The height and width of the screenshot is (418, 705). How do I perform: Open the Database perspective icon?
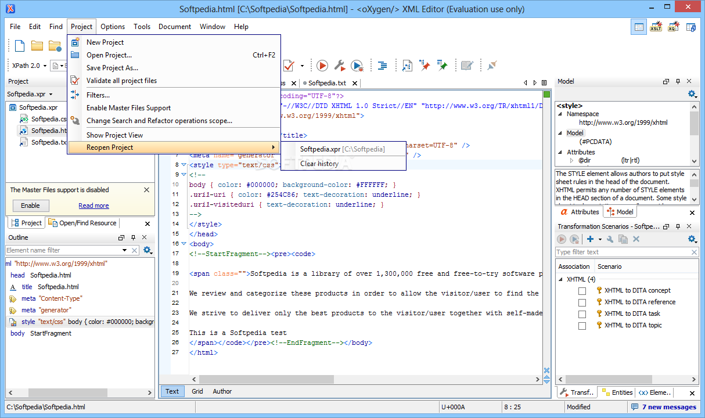pos(690,27)
